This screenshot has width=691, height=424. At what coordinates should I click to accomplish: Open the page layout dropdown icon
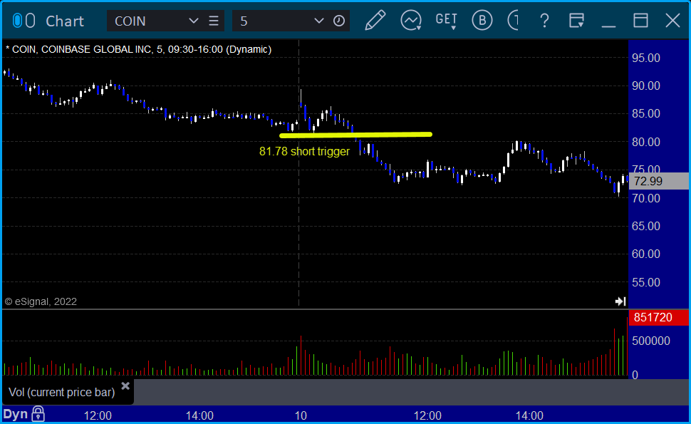tap(576, 20)
